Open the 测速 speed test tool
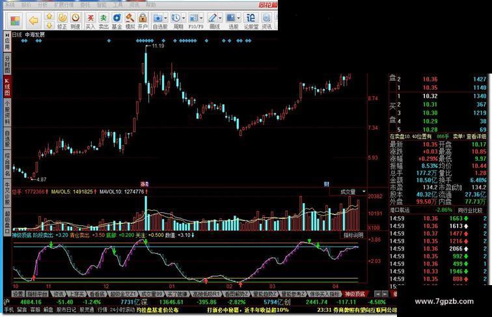 pyautogui.click(x=75, y=21)
